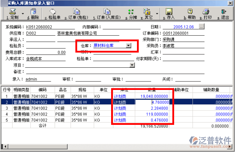This screenshot has height=152, width=235.
Task: Expand the arrow next to 定制
Action: [23, 14]
